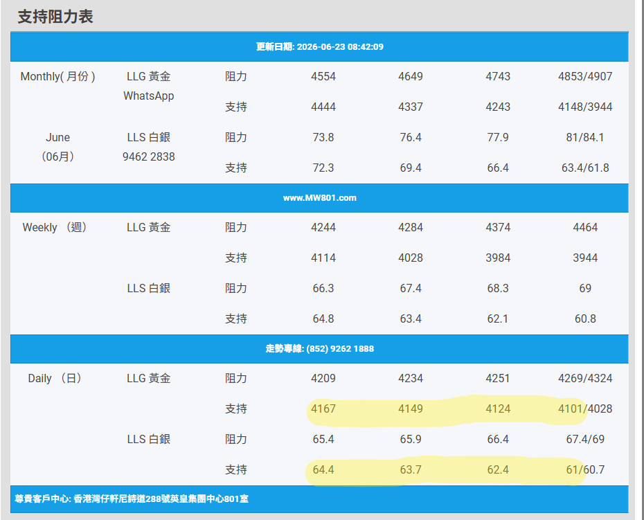Select daily gold resistance value 4234

tap(411, 378)
